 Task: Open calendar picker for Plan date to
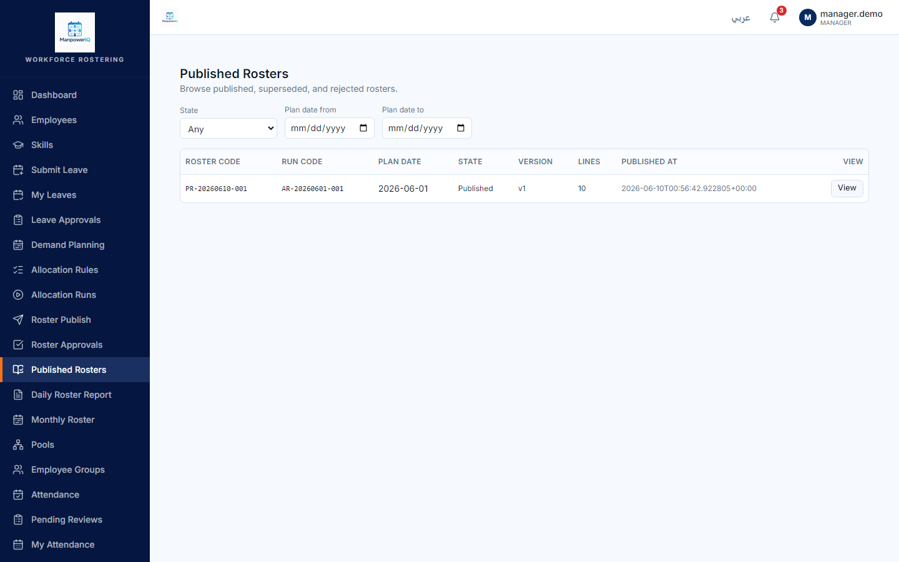tap(461, 128)
